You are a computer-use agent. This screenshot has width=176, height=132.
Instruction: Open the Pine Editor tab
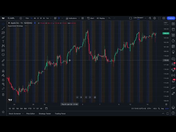[x=31, y=114]
